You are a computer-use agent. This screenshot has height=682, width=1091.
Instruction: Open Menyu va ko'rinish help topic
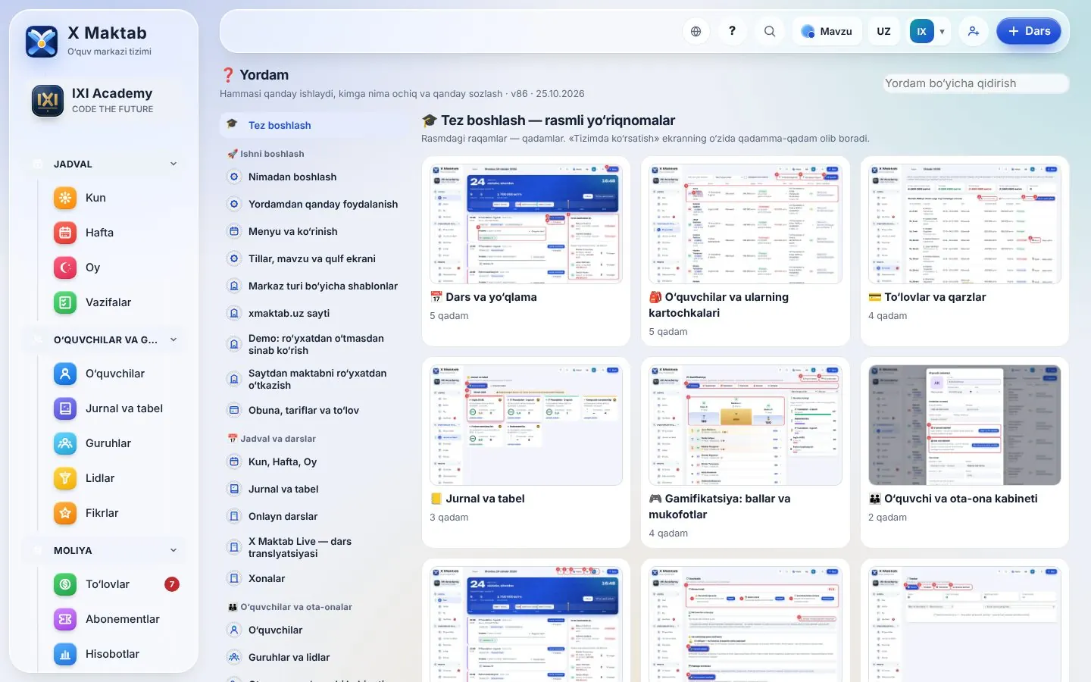point(313,232)
